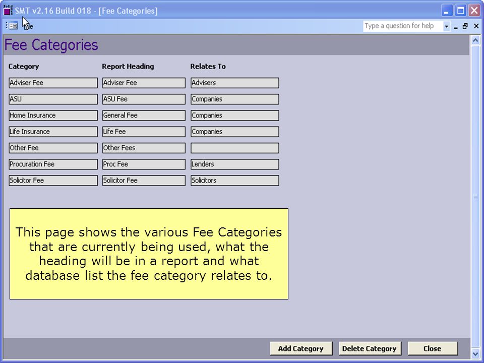Viewport: 484px width, 363px height.
Task: Restore the inner Fee Categories document window
Action: pyautogui.click(x=465, y=26)
